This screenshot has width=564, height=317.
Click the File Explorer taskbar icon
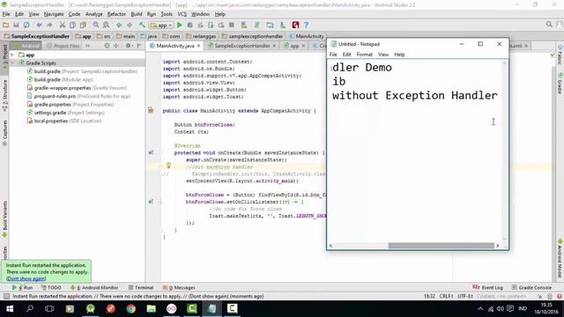(x=151, y=308)
